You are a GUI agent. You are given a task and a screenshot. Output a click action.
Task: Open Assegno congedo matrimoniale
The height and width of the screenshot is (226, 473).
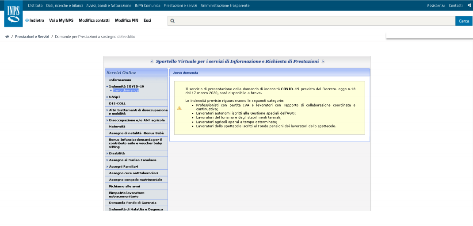pyautogui.click(x=136, y=180)
